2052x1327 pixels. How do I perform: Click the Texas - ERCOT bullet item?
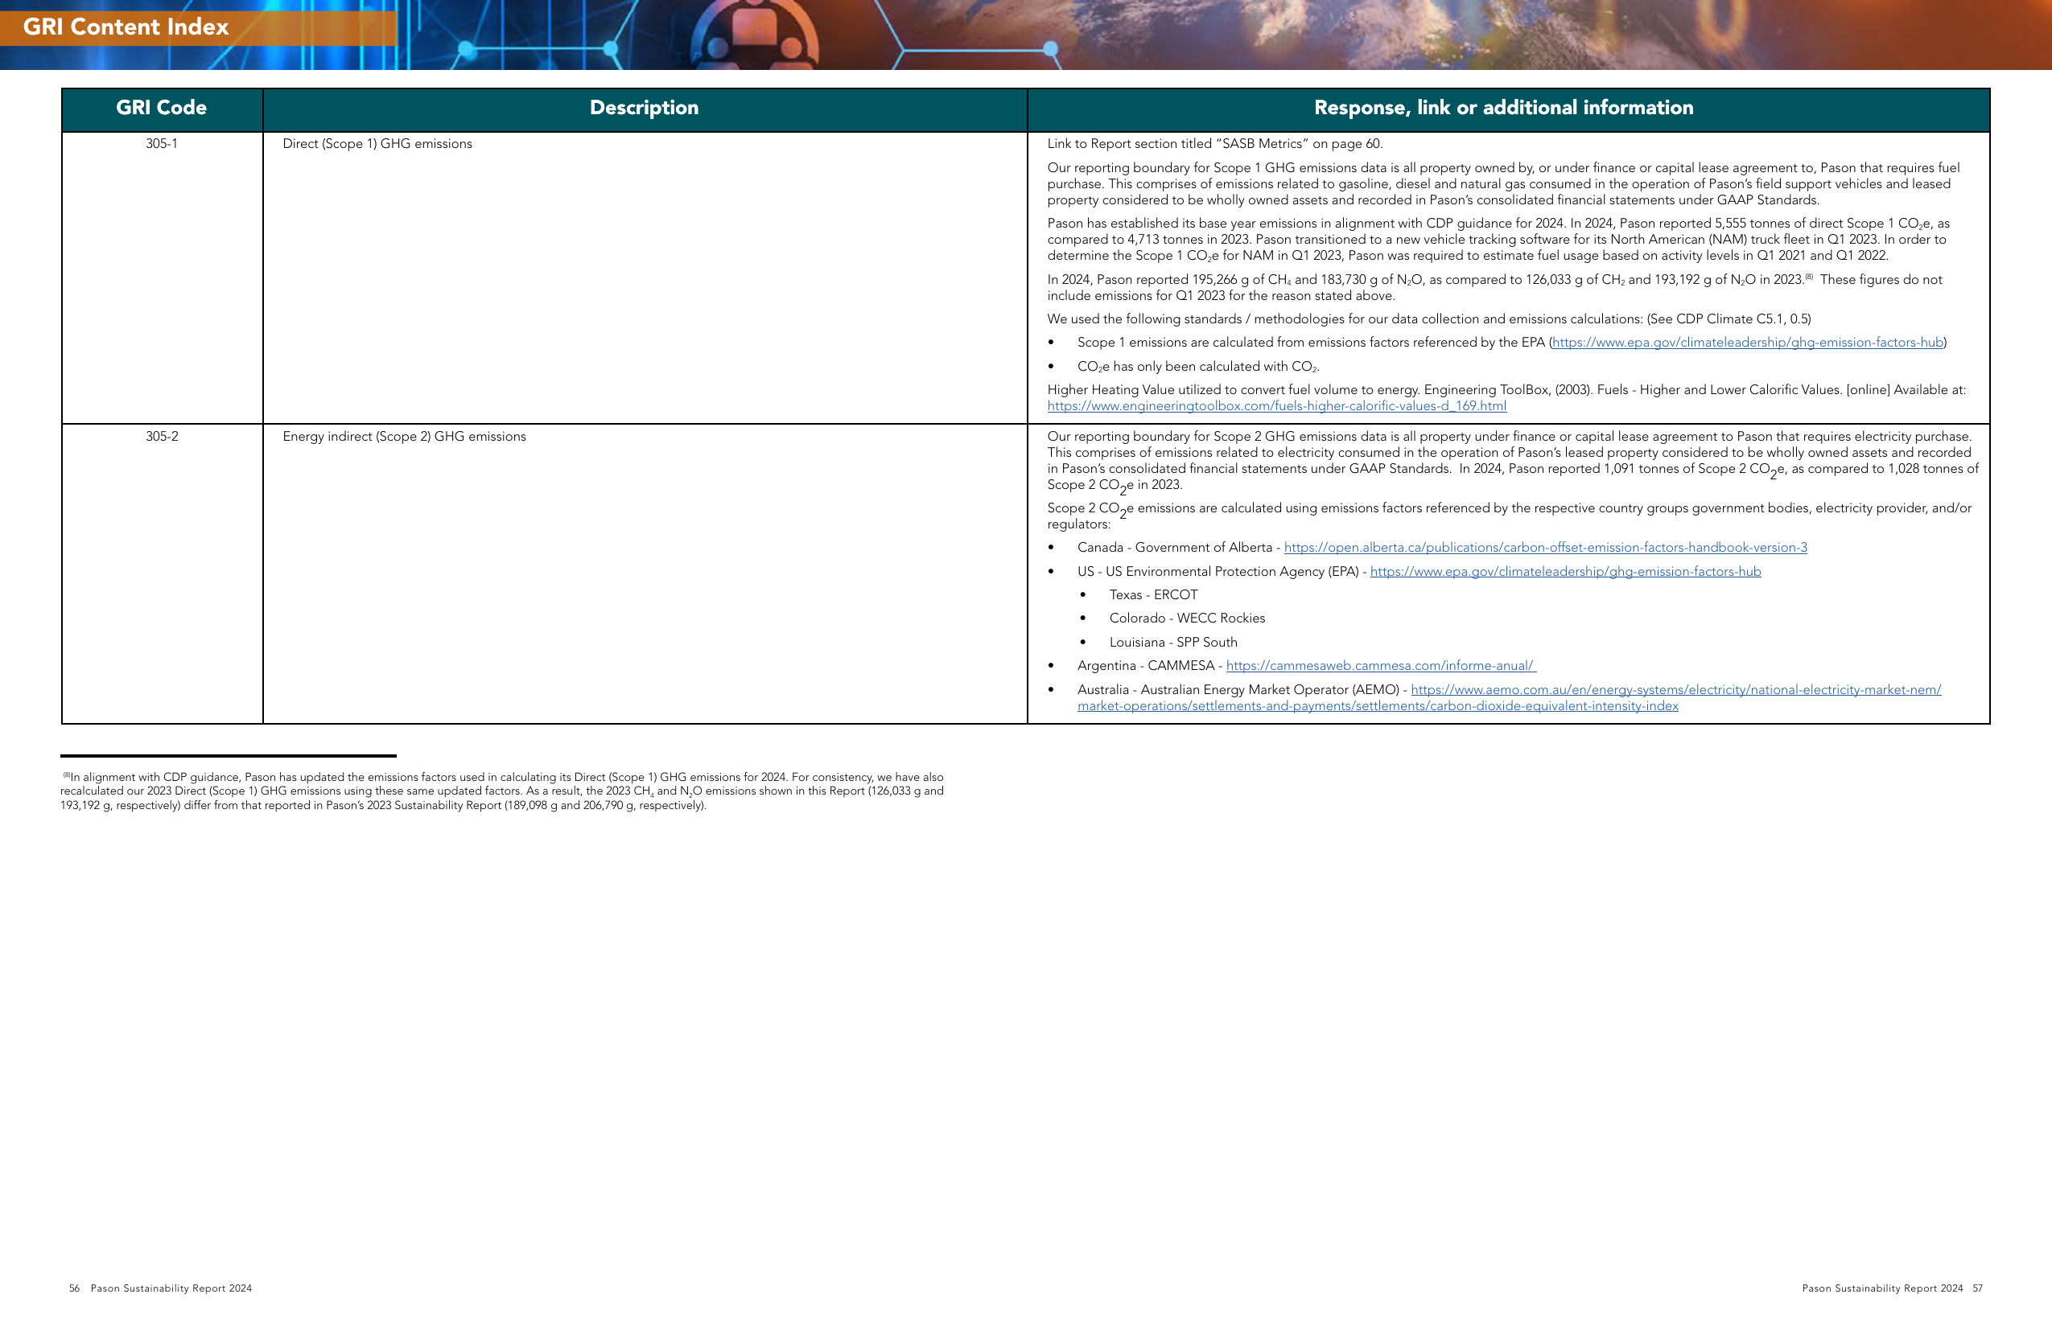(x=1152, y=595)
